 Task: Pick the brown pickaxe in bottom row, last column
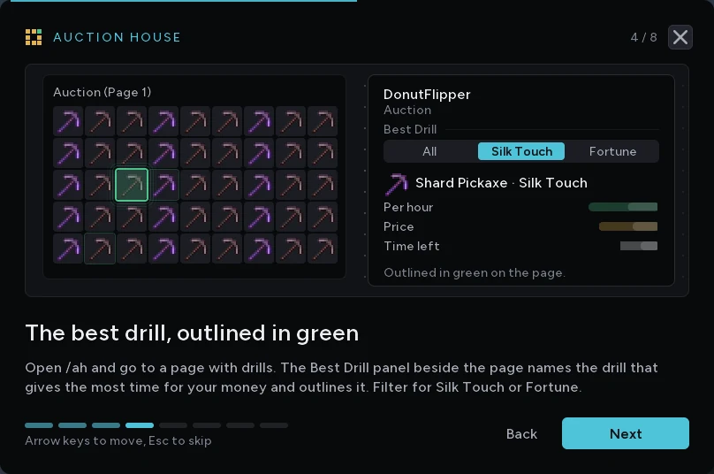point(323,248)
